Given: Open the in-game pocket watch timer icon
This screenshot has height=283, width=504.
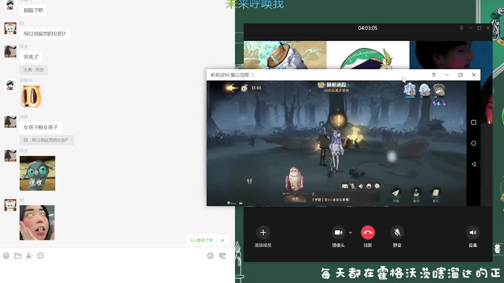Looking at the screenshot, I should pyautogui.click(x=244, y=88).
